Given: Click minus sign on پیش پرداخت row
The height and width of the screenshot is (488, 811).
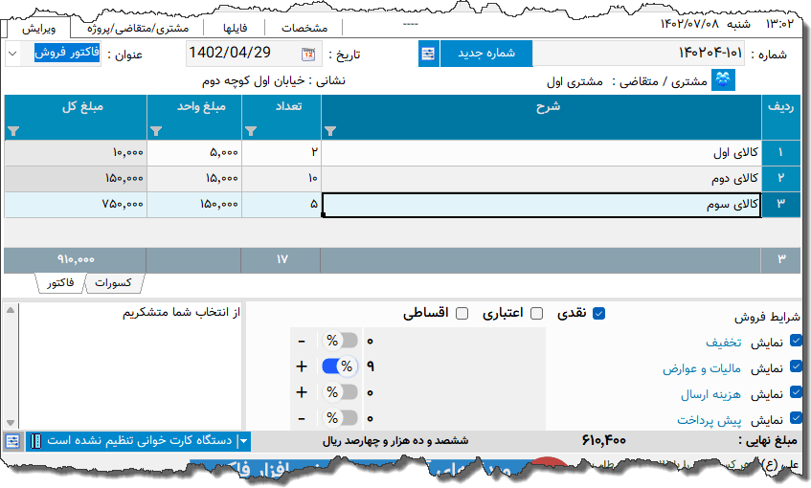Looking at the screenshot, I should click(x=302, y=418).
